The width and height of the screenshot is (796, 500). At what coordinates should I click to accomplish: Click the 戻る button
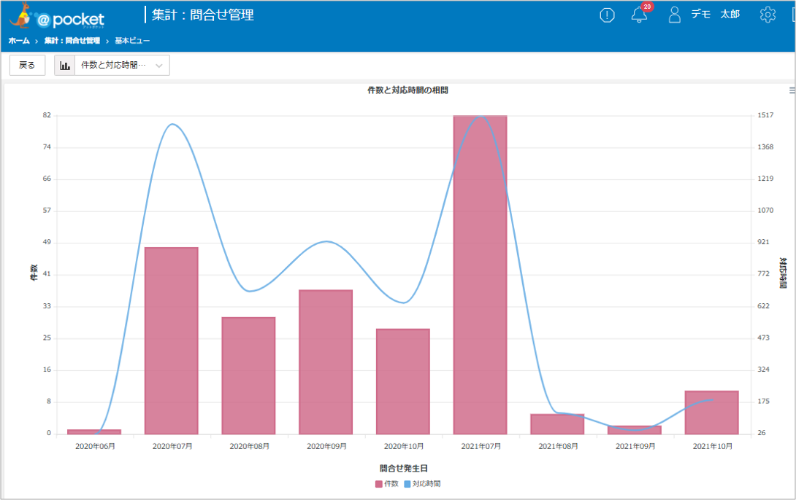coord(28,66)
